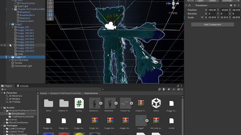Switch to the Project tab

pyautogui.click(x=6, y=86)
